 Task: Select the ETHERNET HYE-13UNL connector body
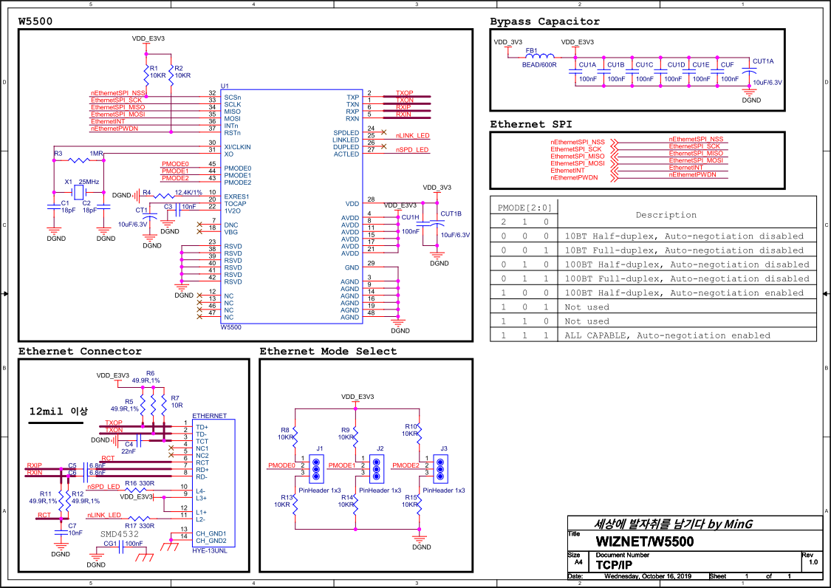click(213, 483)
